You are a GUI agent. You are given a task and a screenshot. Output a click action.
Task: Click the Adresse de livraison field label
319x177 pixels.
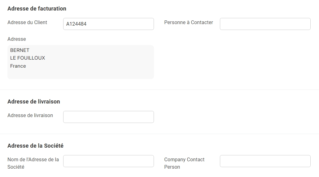point(30,115)
